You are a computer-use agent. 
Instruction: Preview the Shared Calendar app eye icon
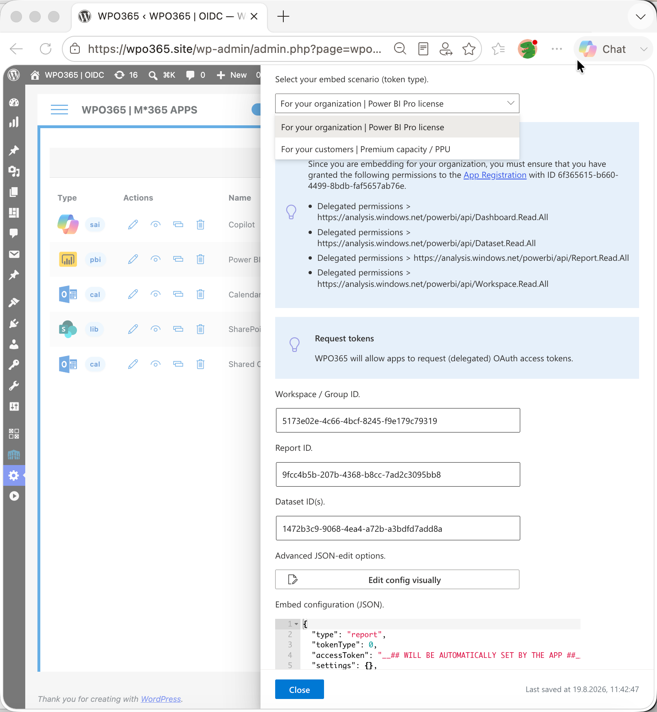click(x=155, y=364)
